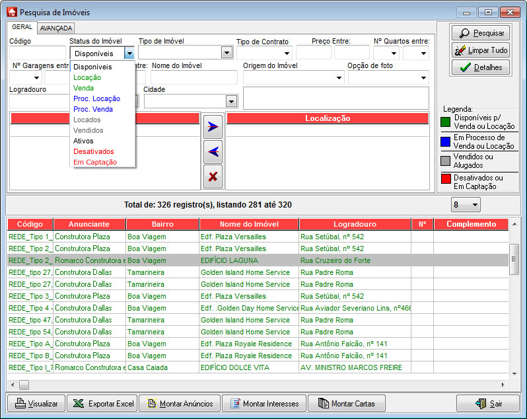The width and height of the screenshot is (527, 419).
Task: Sort by the Bairro column header
Action: point(162,224)
